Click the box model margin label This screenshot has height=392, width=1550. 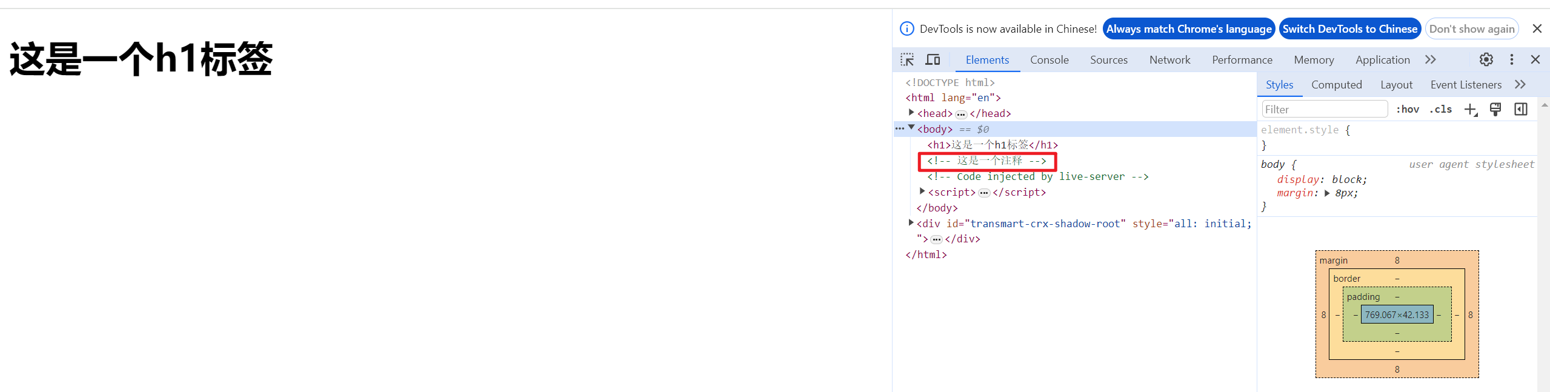[x=1333, y=260]
